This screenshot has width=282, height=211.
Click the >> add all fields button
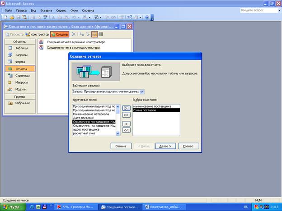click(x=126, y=115)
